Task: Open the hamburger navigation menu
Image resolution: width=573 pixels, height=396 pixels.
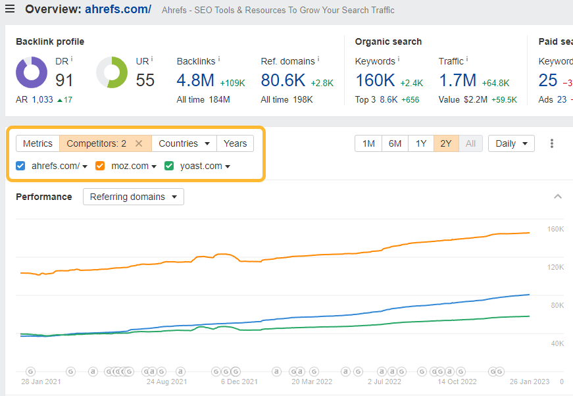Action: click(x=10, y=9)
